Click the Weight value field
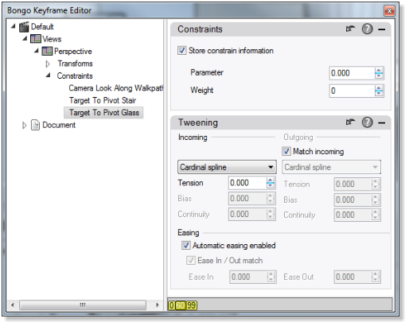This screenshot has width=409, height=326. tap(352, 91)
